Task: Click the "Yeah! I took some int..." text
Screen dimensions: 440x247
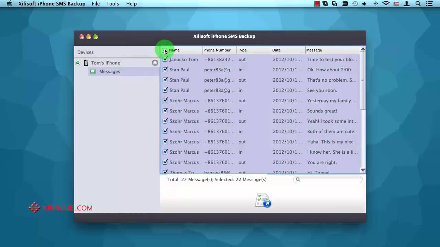Action: (332, 121)
